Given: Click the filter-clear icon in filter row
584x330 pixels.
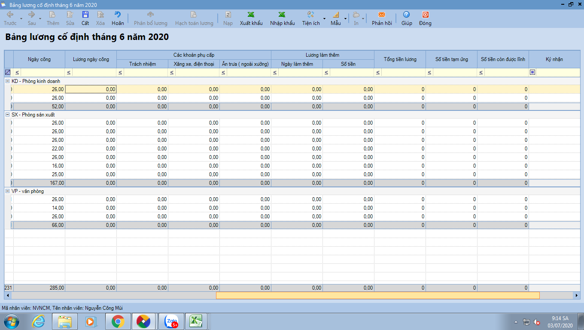Looking at the screenshot, I should click(7, 72).
